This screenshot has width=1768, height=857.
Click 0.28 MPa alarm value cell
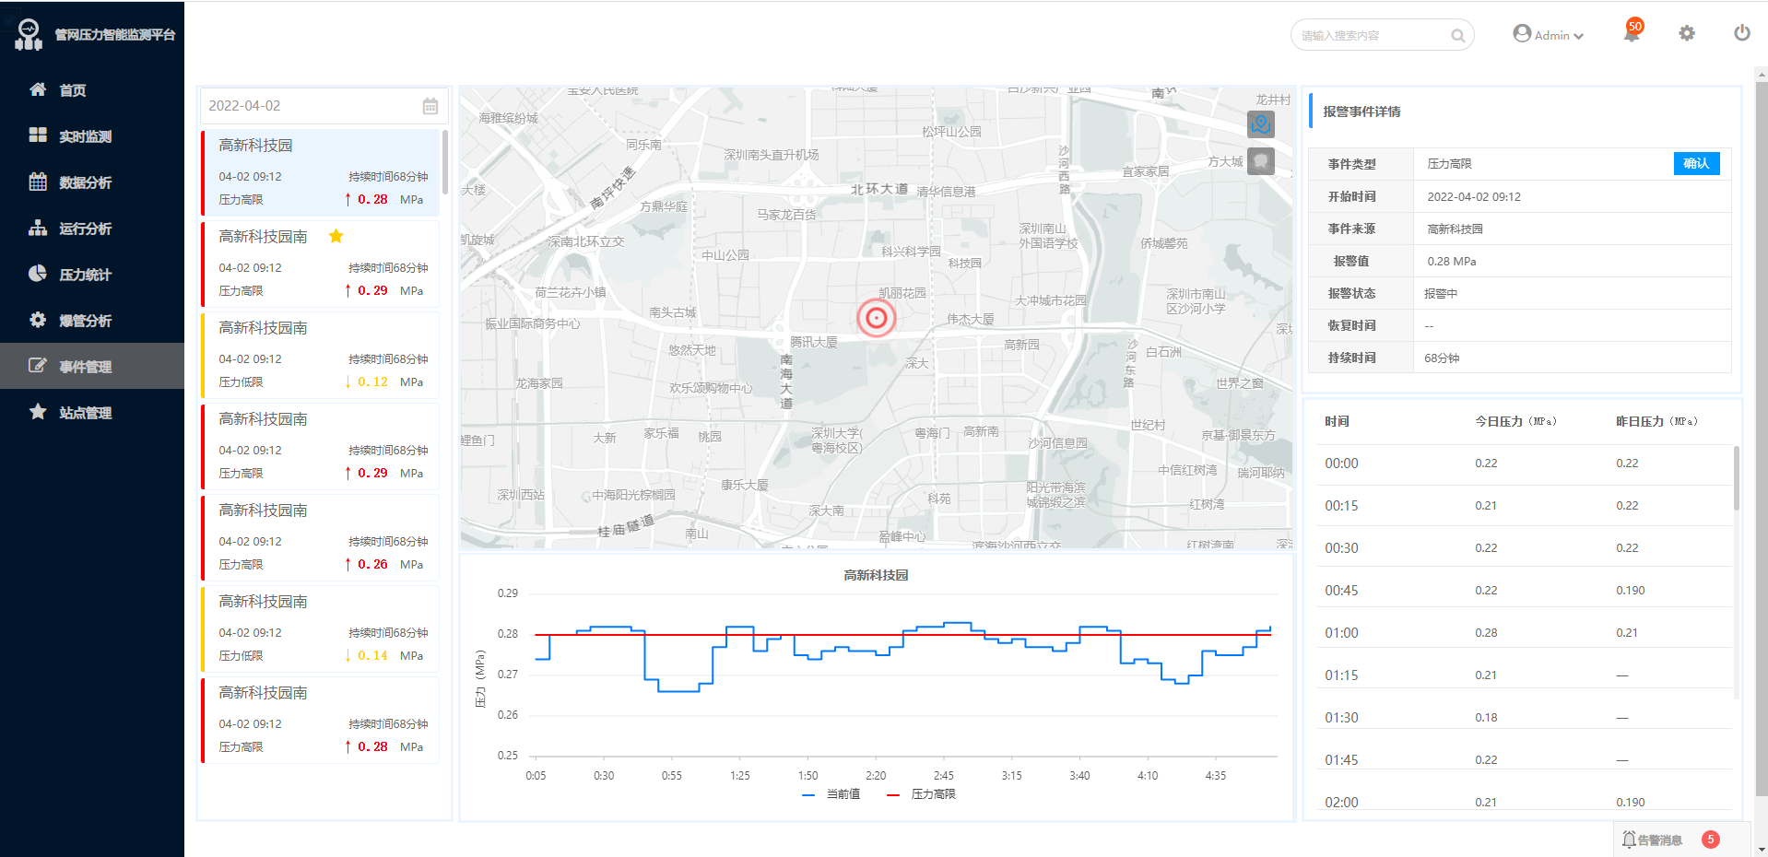[x=1452, y=262]
